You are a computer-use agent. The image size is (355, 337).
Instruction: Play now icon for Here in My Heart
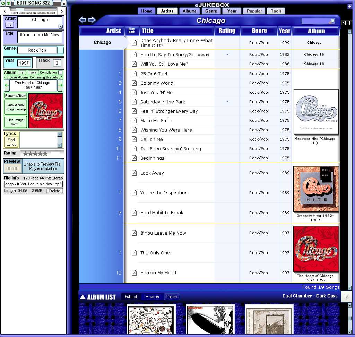pos(134,273)
